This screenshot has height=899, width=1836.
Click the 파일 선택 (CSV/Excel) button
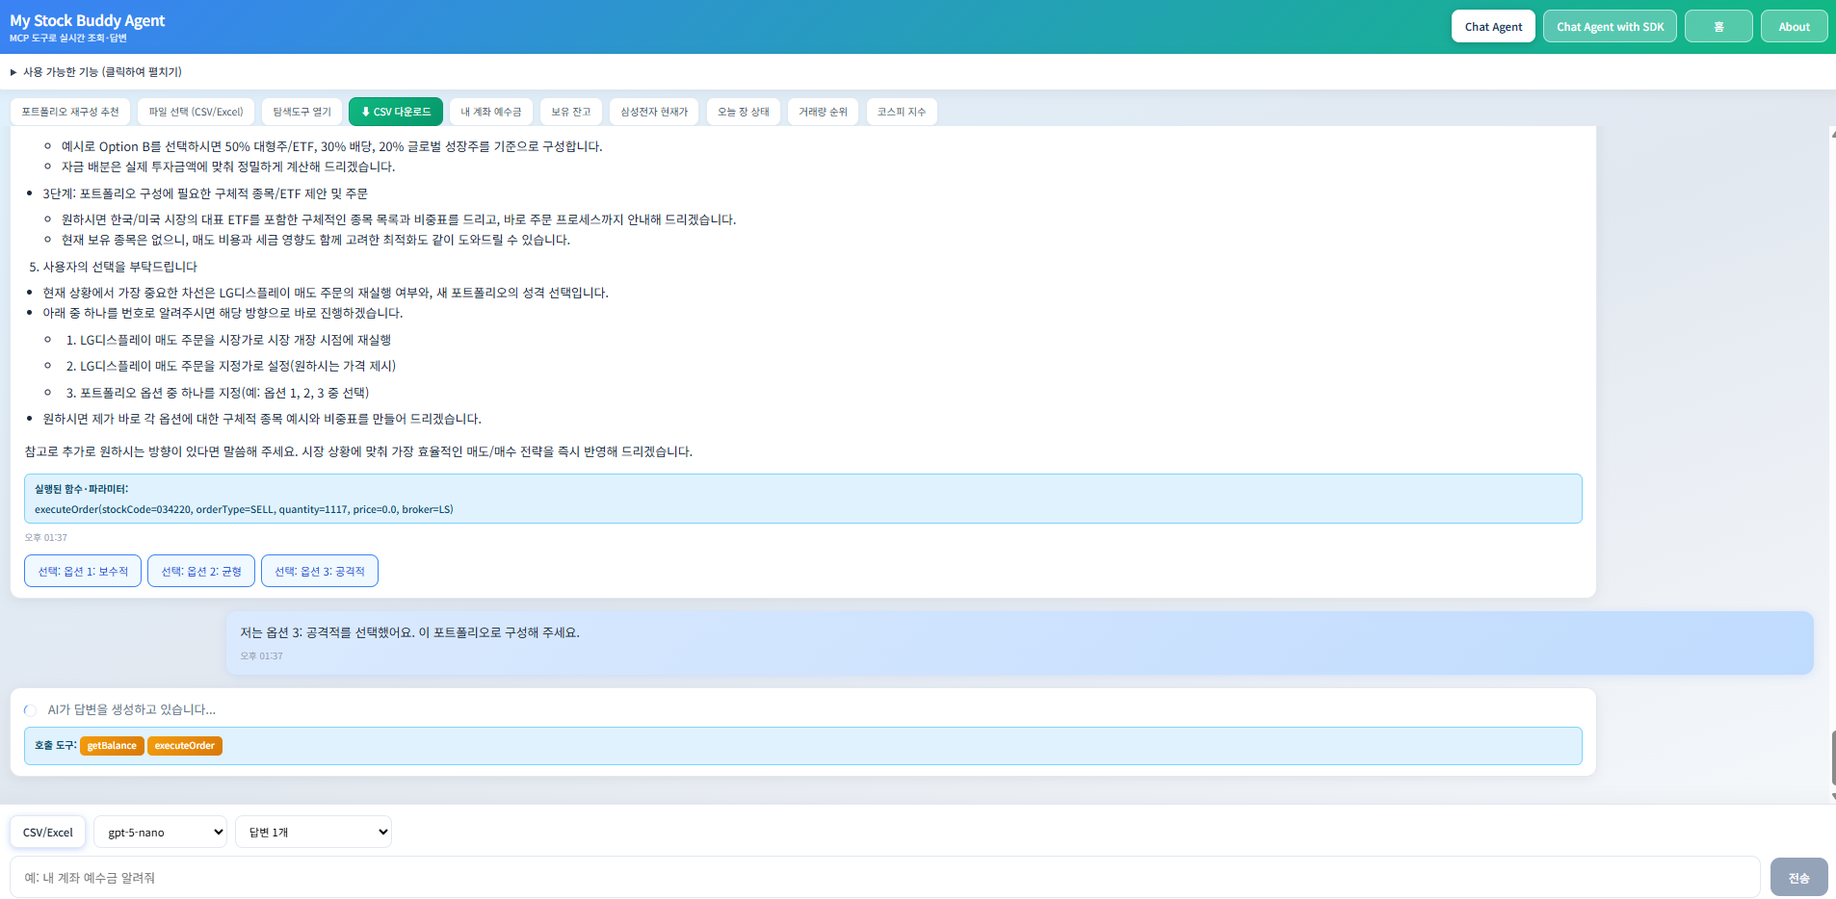pyautogui.click(x=196, y=112)
